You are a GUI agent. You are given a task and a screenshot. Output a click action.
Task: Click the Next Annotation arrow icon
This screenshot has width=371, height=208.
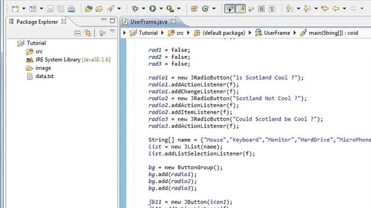coord(289,9)
